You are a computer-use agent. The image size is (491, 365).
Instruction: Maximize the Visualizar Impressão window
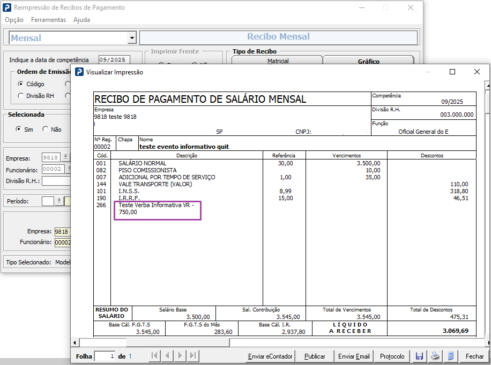(452, 72)
